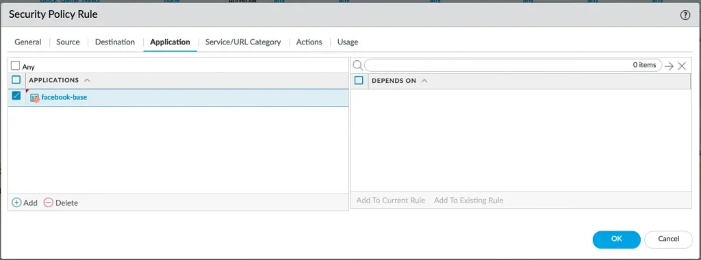Click the search magnifier icon
The image size is (701, 260).
357,65
